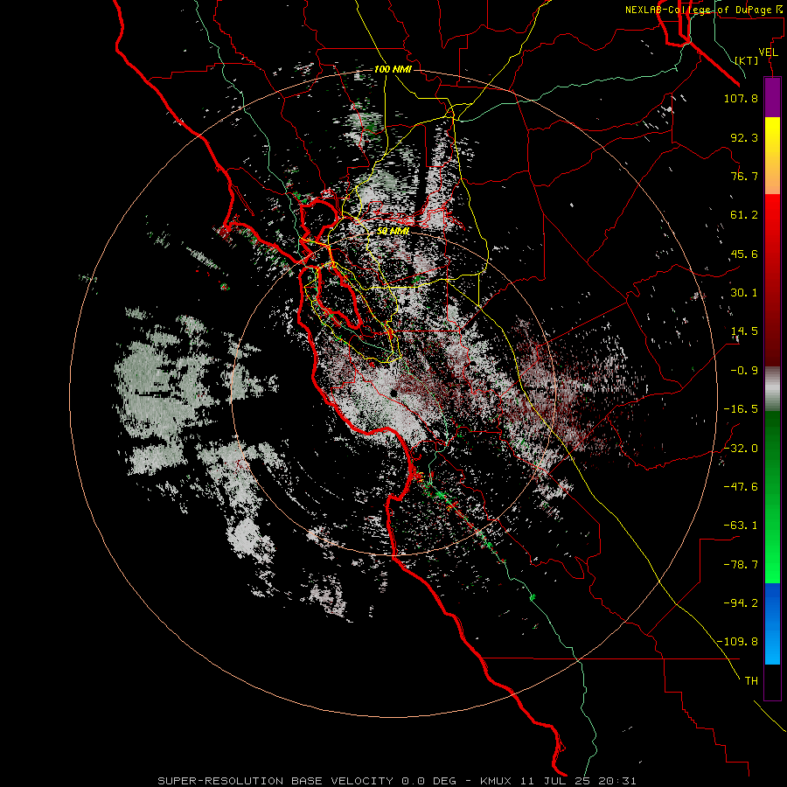Click the -109.8 legend value
The image size is (787, 787).
coord(737,642)
